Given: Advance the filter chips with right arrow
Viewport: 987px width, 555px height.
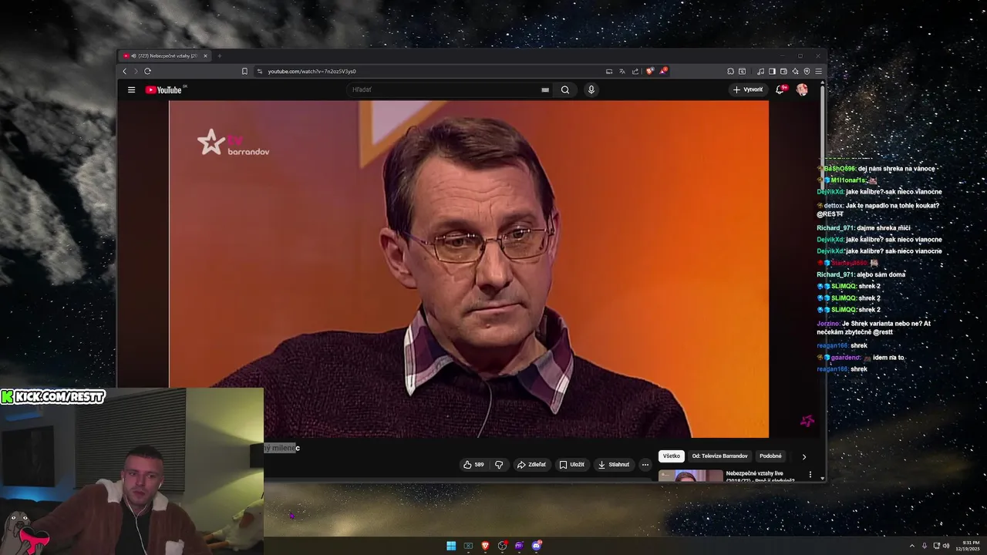Looking at the screenshot, I should click(x=804, y=456).
